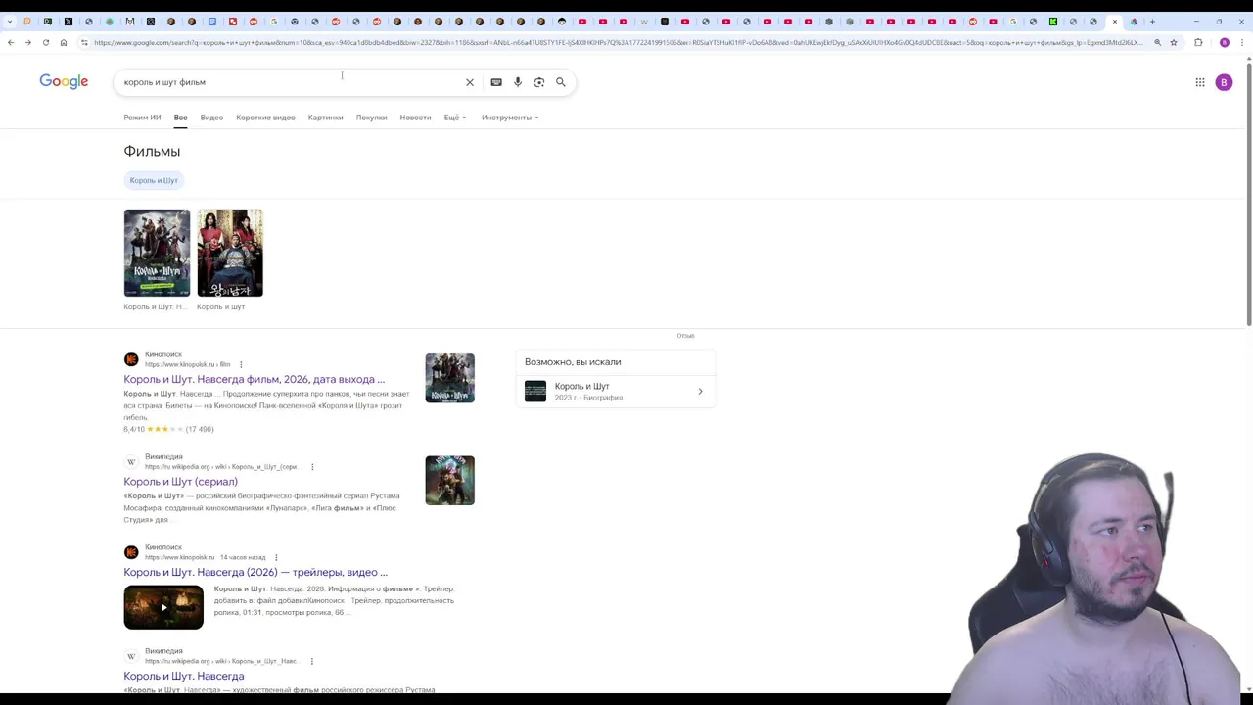Screen dimensions: 1253x705
Task: Open the second 'Король и шут' movie poster
Action: [230, 253]
